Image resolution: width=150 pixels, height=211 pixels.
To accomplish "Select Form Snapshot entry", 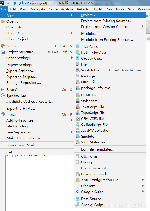I will [x=110, y=168].
